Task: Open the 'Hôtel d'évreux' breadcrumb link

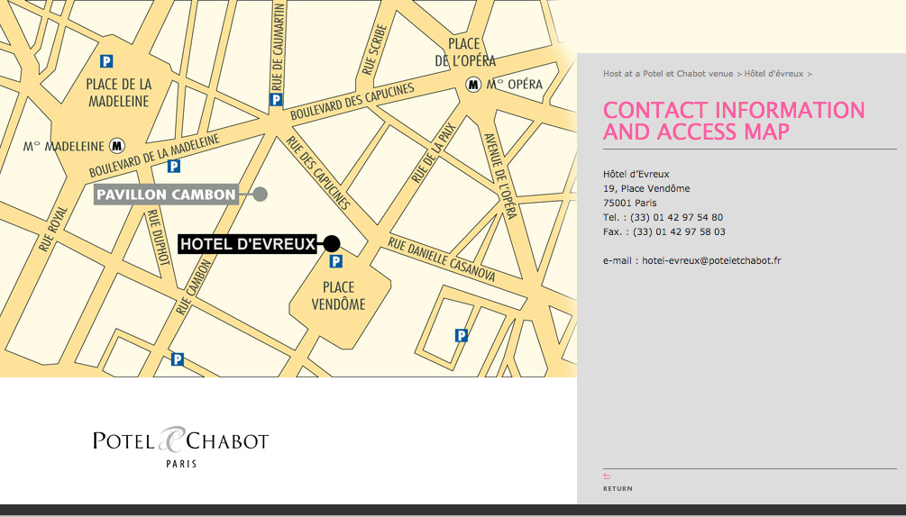Action: [773, 74]
